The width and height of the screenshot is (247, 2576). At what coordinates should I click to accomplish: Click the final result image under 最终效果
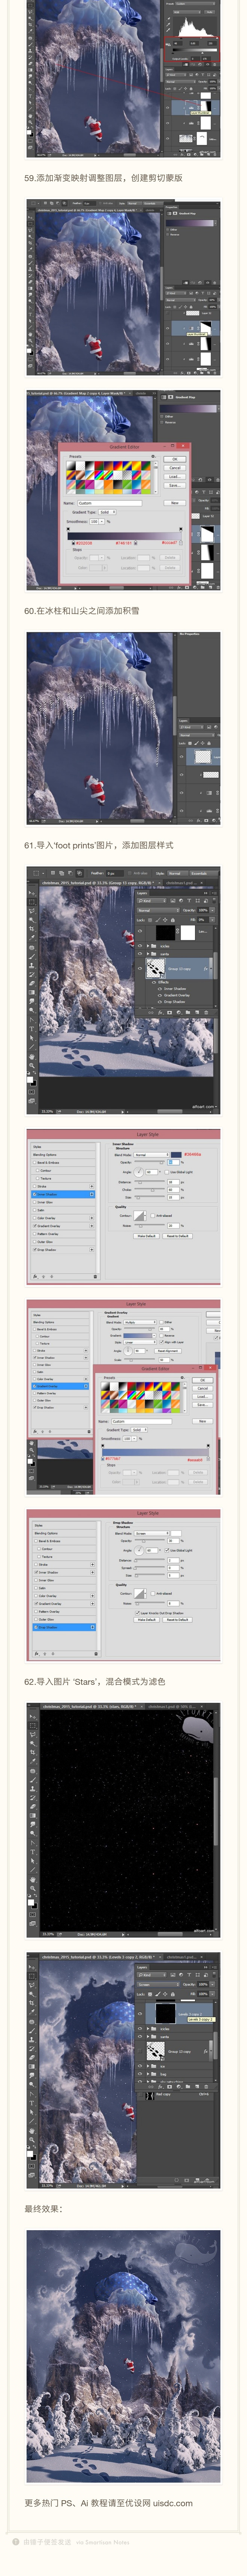[x=124, y=2356]
